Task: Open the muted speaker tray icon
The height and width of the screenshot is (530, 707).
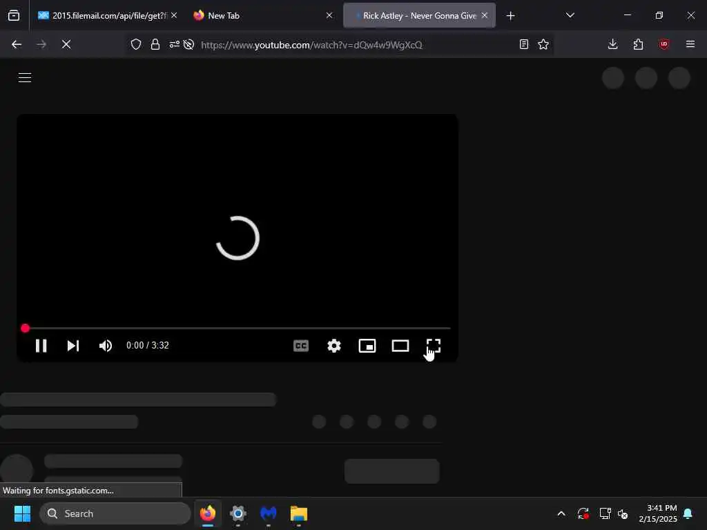Action: click(623, 513)
